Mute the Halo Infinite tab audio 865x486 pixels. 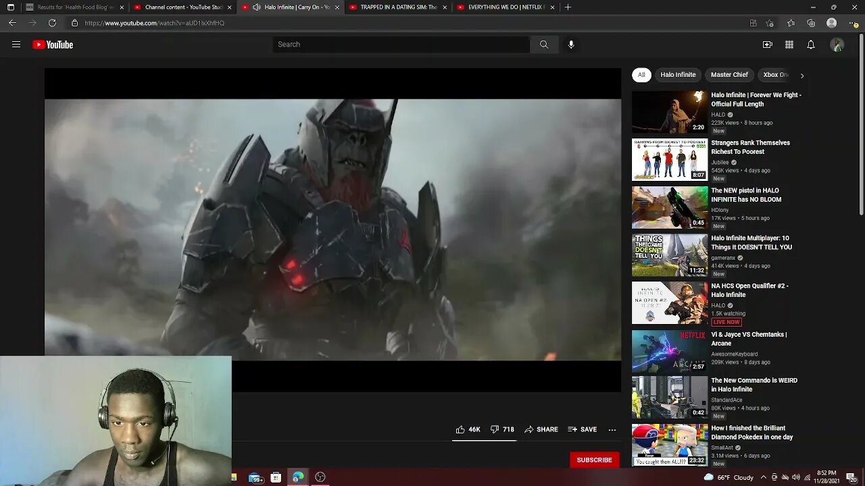pyautogui.click(x=256, y=7)
